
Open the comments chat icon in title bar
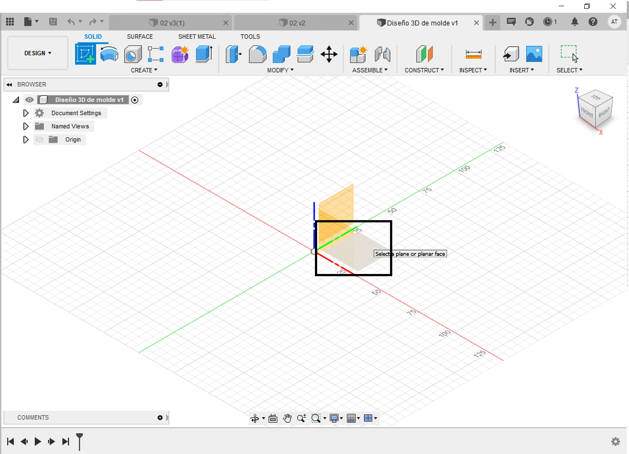pos(511,22)
